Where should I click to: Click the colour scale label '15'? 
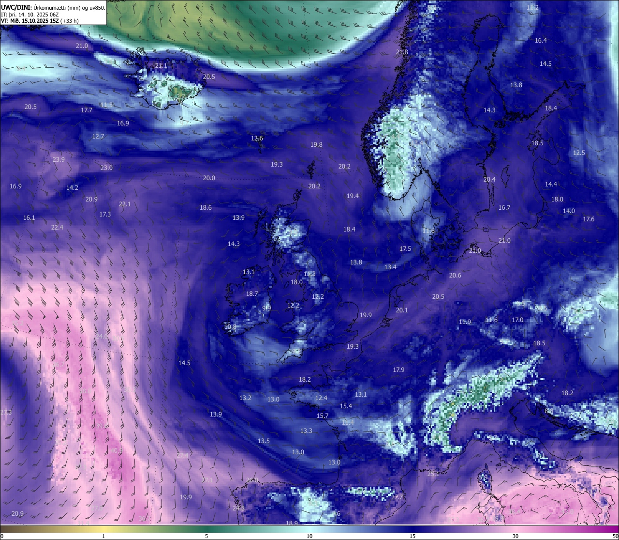coord(413,536)
